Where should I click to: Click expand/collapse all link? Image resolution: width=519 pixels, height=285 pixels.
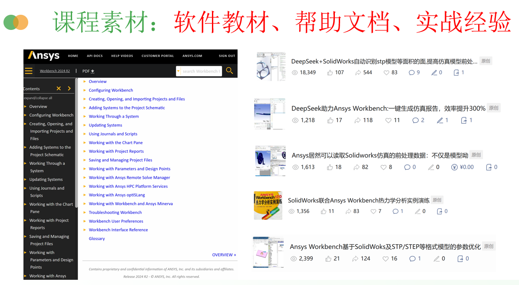[x=38, y=98]
